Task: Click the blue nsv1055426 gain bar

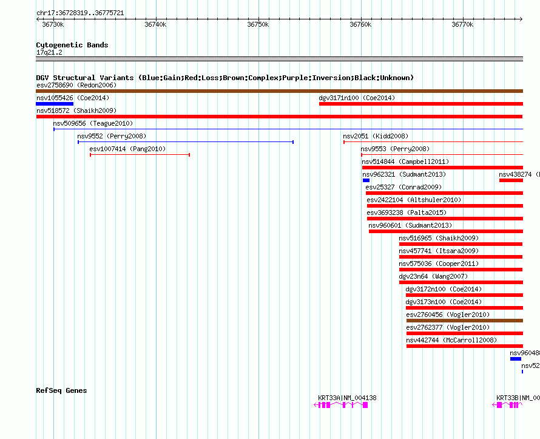Action: tap(55, 104)
